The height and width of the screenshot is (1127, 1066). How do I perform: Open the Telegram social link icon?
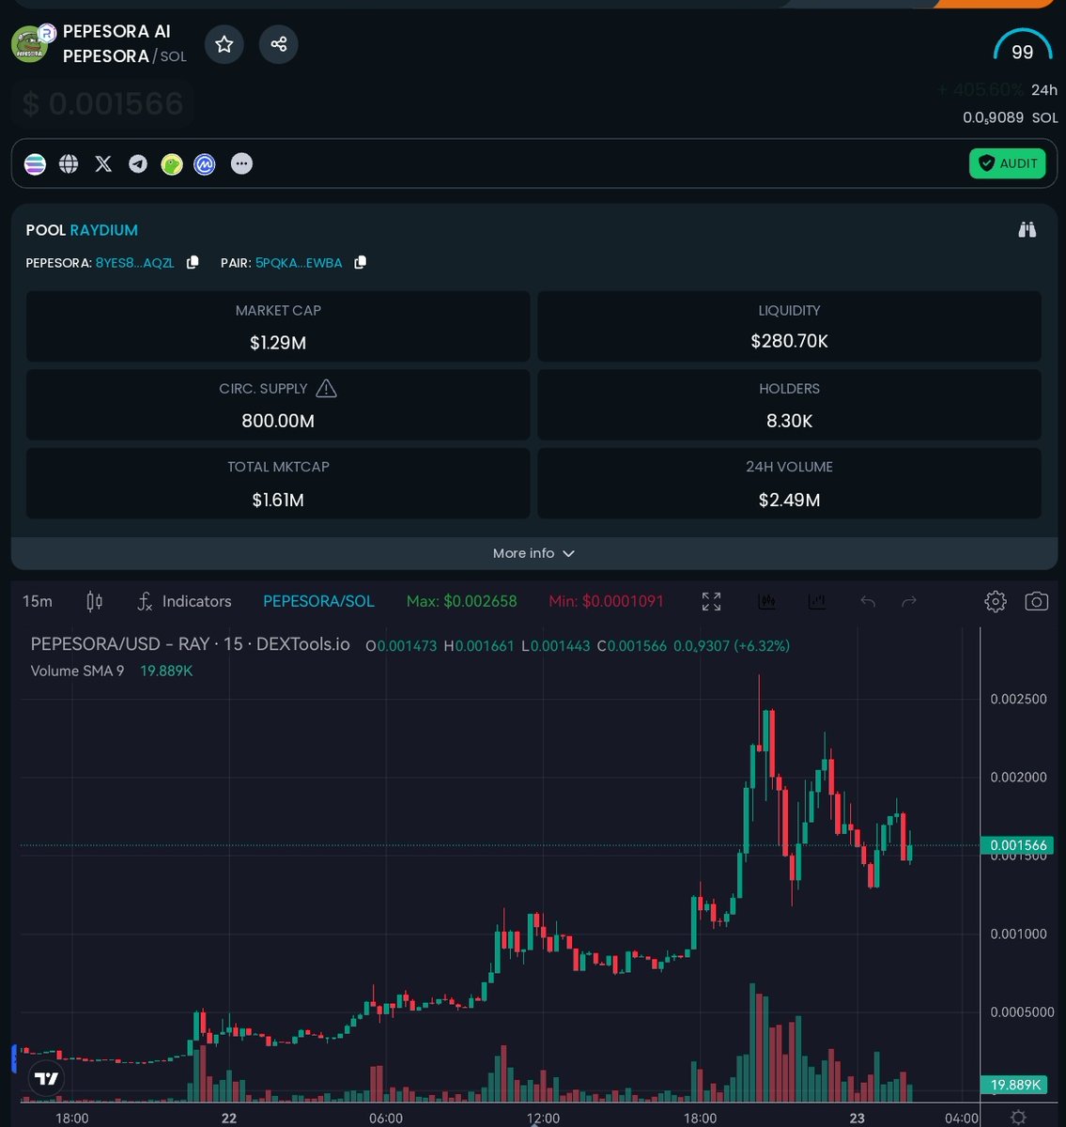coord(138,163)
